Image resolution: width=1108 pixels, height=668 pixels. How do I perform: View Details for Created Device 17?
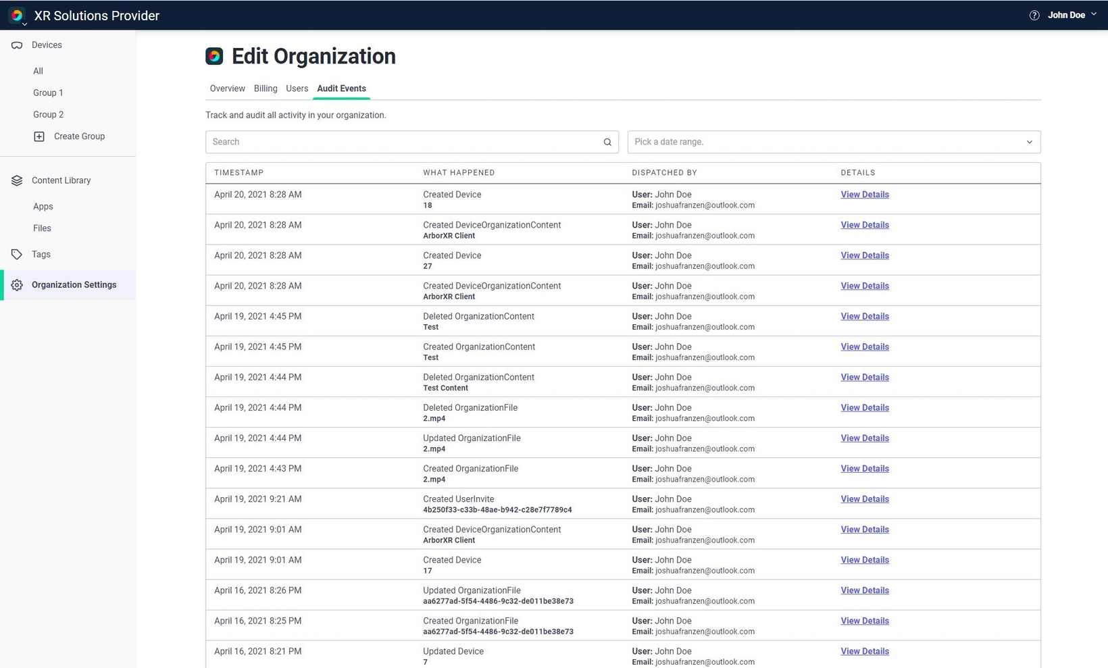click(x=865, y=559)
